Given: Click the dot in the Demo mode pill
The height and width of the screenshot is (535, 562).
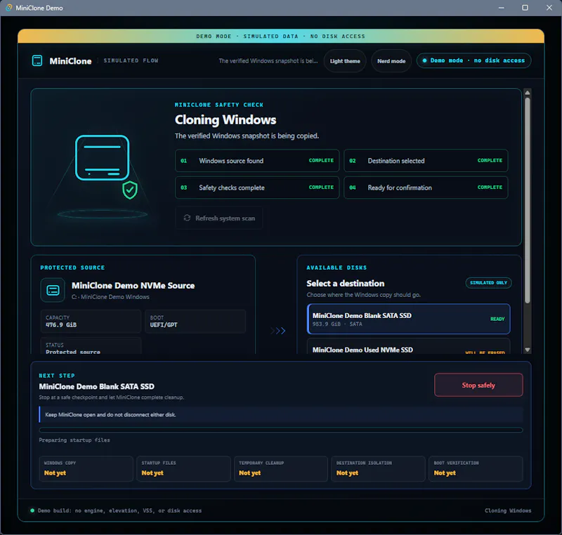Looking at the screenshot, I should click(424, 60).
